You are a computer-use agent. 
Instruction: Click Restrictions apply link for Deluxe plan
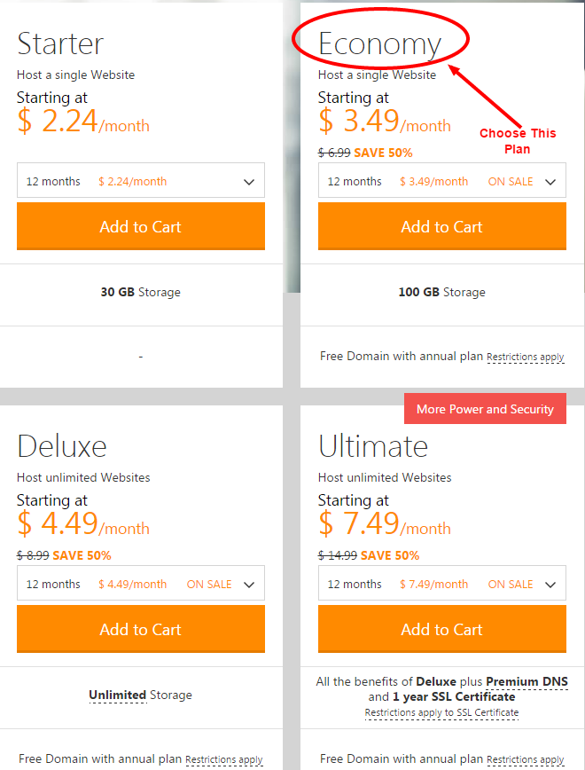tap(224, 759)
